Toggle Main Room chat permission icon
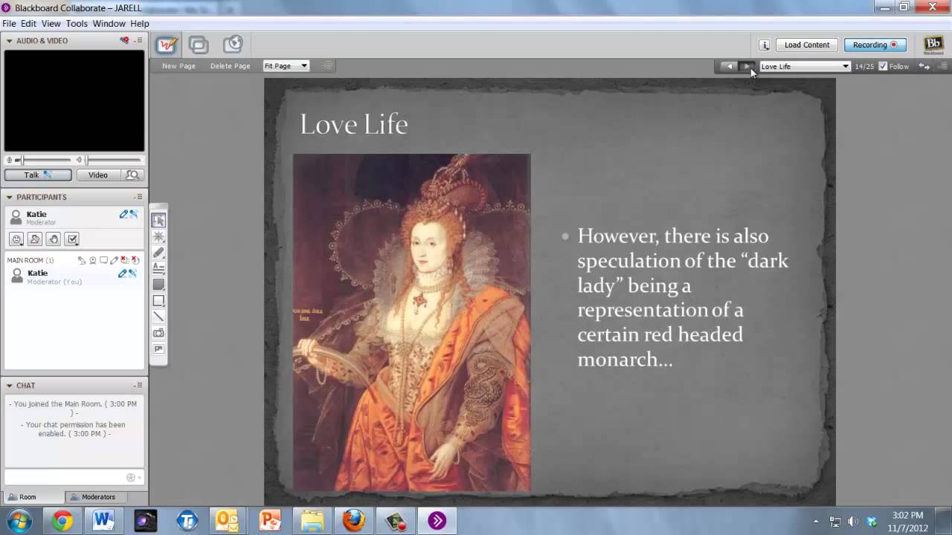Screen dimensions: 952x535 (x=103, y=260)
